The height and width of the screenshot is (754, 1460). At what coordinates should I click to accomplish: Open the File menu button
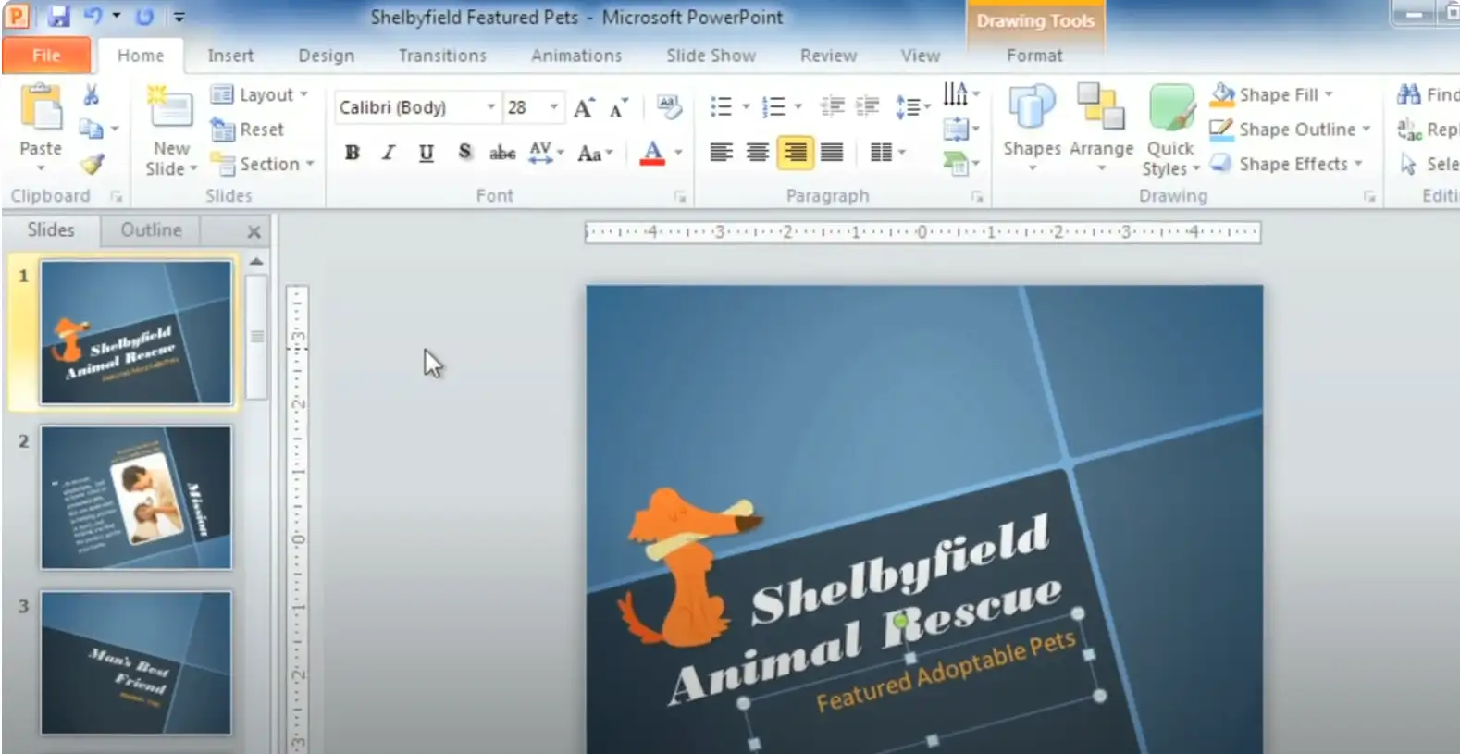pos(46,56)
